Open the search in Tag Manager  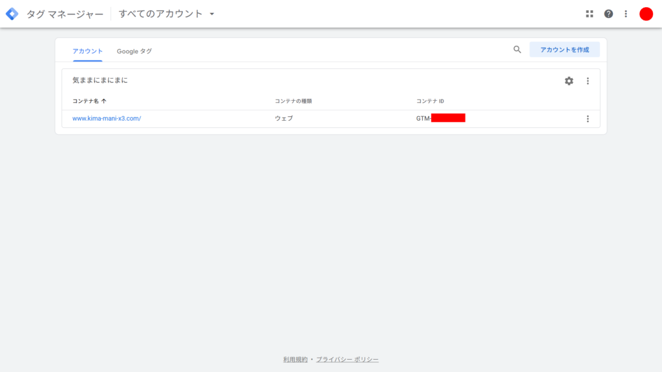click(x=517, y=49)
